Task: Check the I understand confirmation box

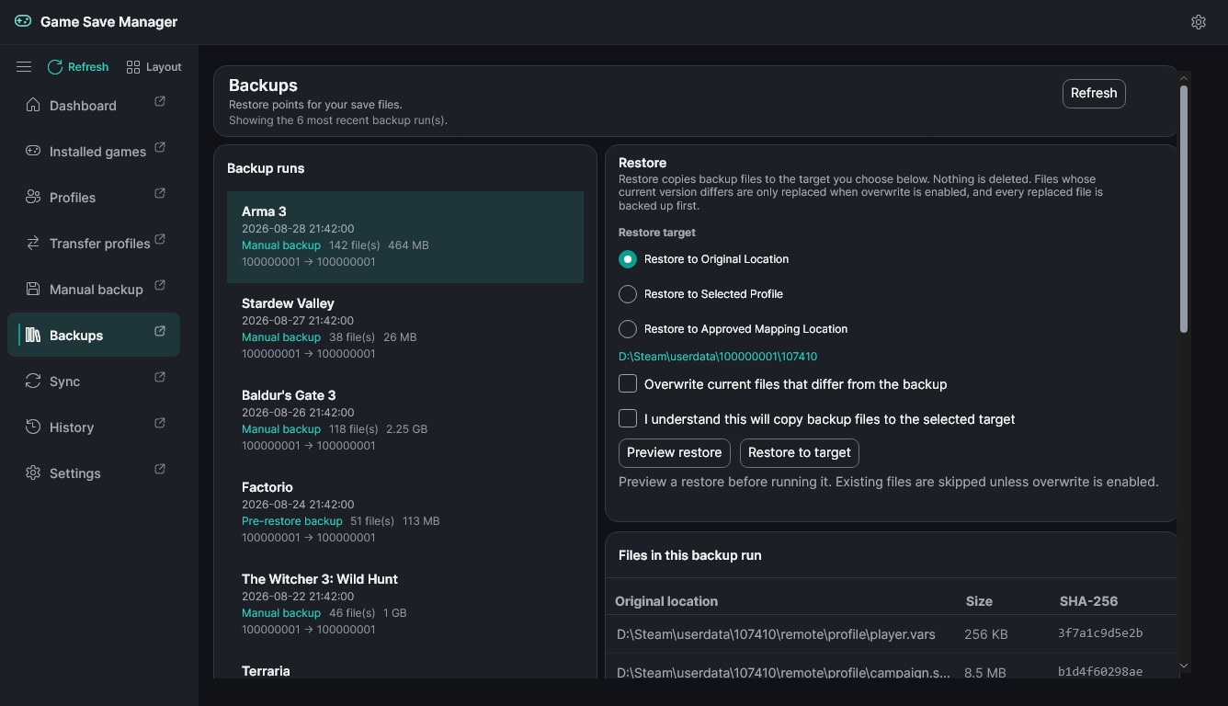Action: [x=628, y=418]
